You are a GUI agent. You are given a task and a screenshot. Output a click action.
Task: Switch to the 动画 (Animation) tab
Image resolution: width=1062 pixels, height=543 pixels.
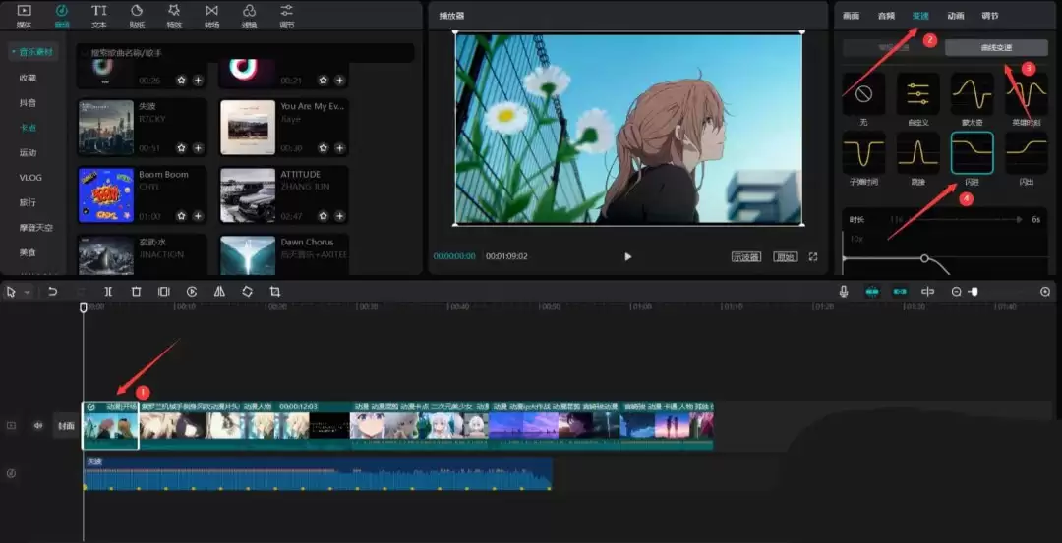click(x=955, y=16)
